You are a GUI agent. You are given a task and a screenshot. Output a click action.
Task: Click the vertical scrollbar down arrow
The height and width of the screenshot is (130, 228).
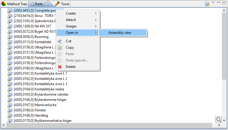point(224,120)
